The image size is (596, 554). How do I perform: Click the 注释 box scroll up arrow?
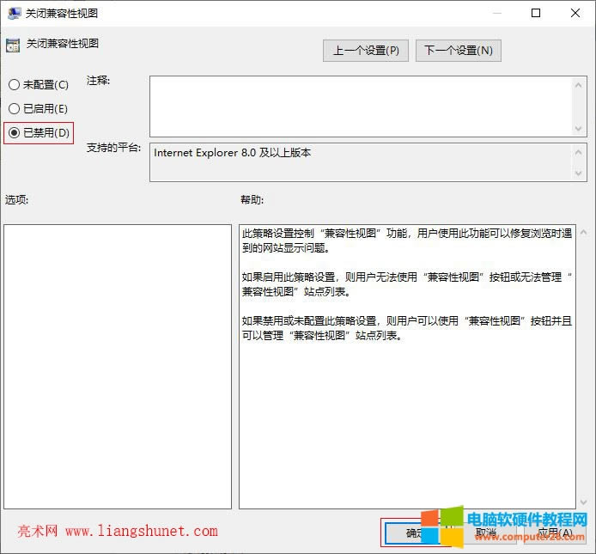click(579, 85)
